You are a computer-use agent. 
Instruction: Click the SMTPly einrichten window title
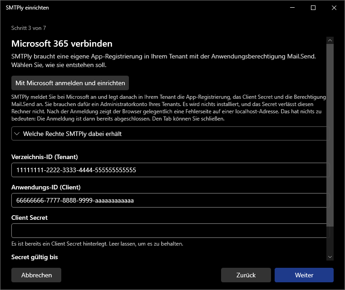[x=27, y=8]
